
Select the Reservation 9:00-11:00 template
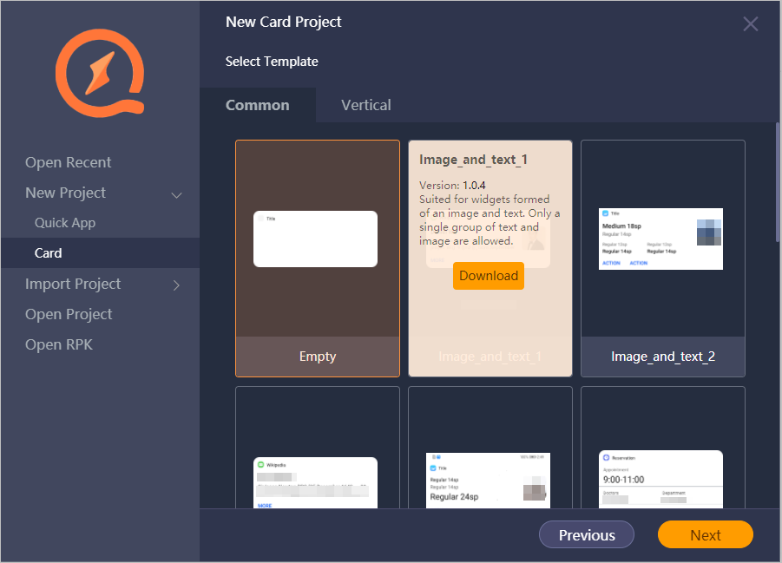click(663, 448)
